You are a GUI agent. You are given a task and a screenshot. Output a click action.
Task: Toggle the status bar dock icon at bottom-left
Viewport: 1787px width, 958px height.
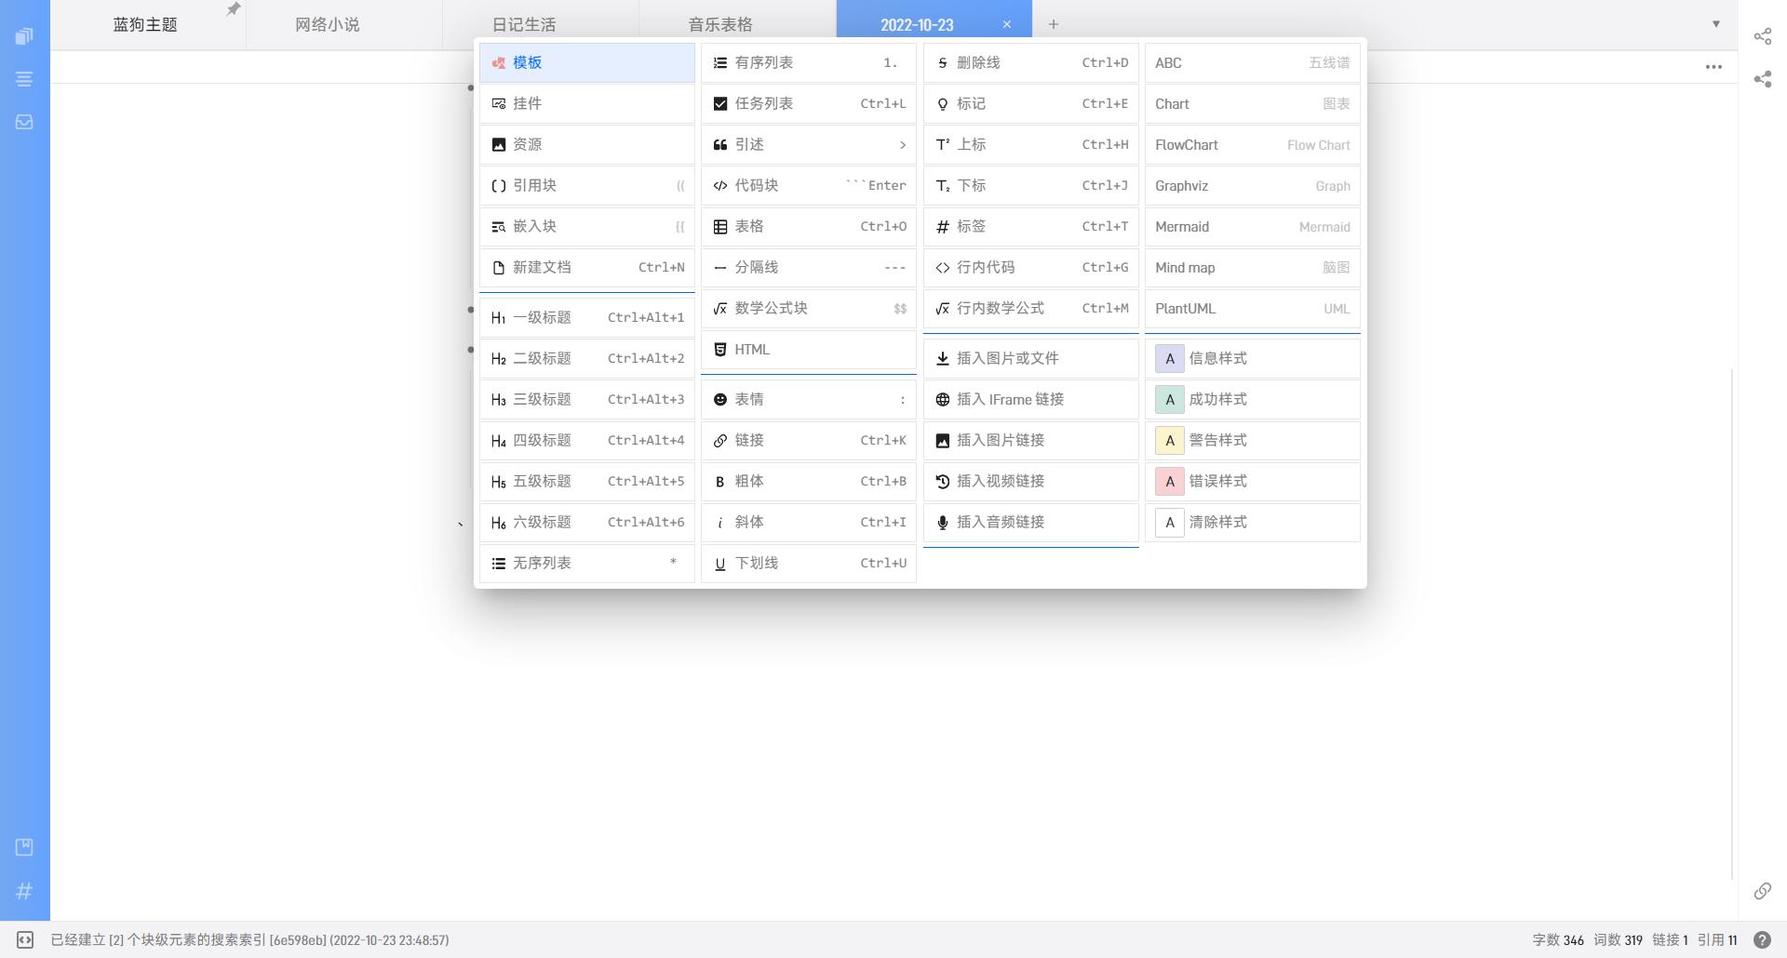[x=25, y=940]
